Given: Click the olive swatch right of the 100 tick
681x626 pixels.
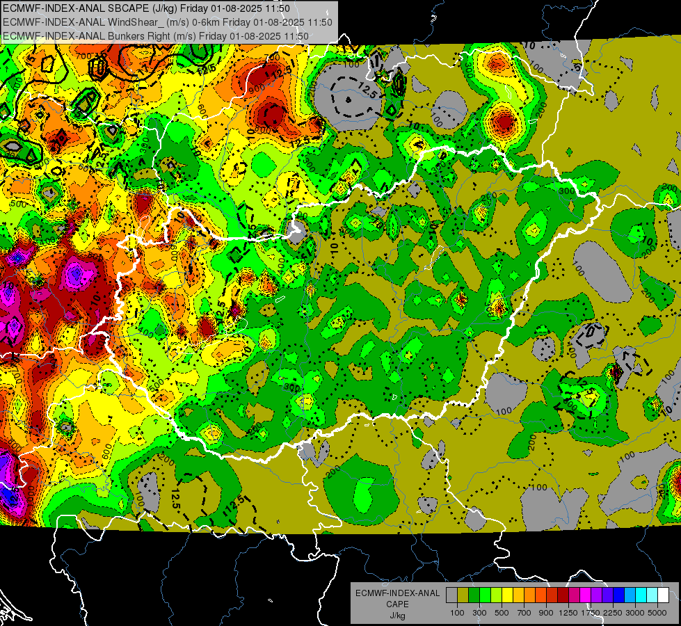Looking at the screenshot, I should (x=463, y=595).
